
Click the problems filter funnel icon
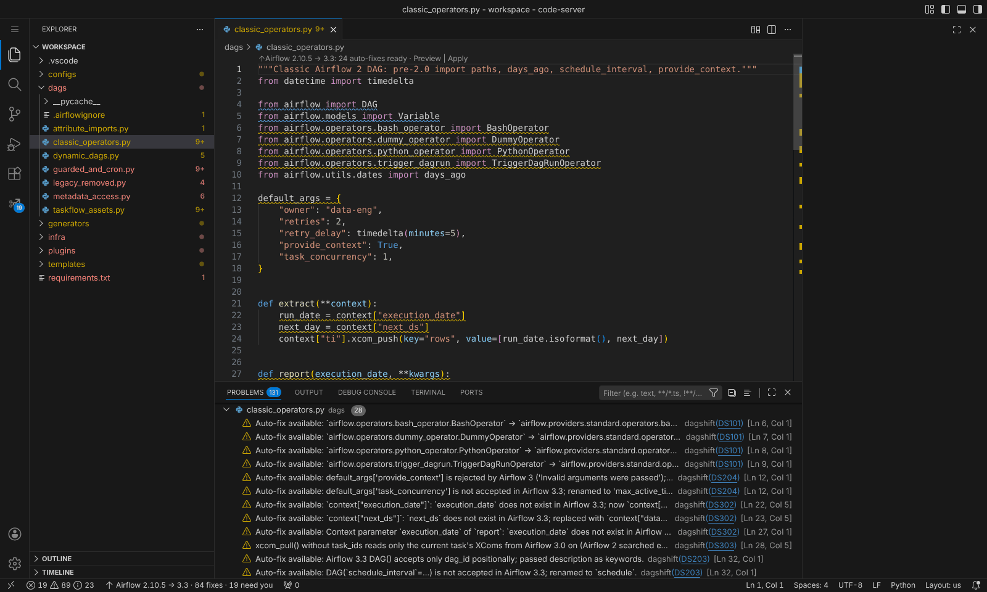pyautogui.click(x=714, y=393)
